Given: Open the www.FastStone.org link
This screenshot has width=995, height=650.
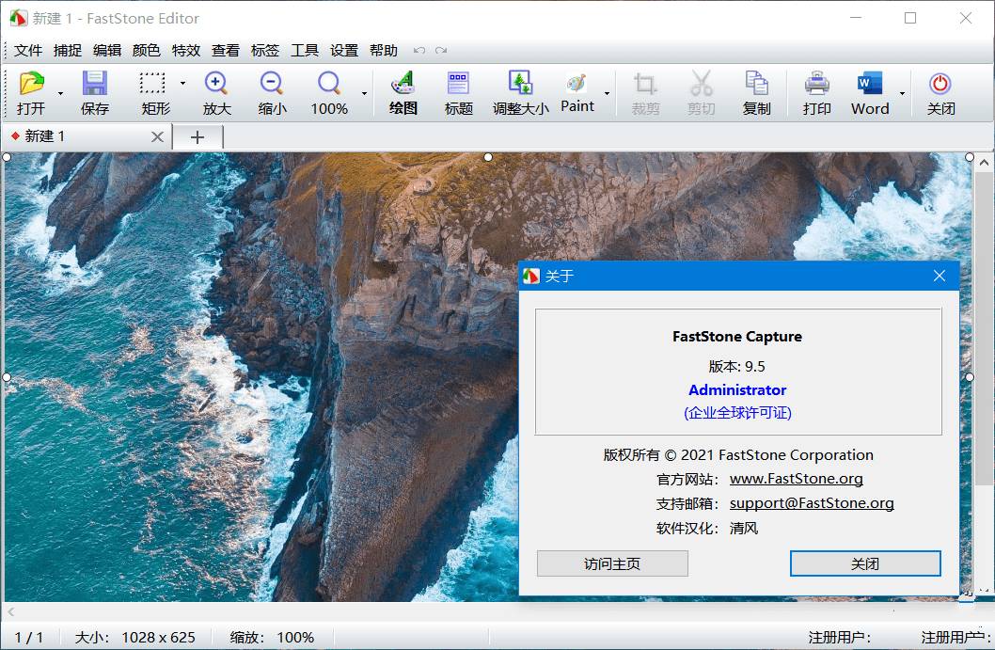Looking at the screenshot, I should click(x=796, y=478).
